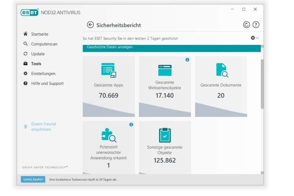Open the gear settings dropdown
This screenshot has width=294, height=196.
[255, 38]
